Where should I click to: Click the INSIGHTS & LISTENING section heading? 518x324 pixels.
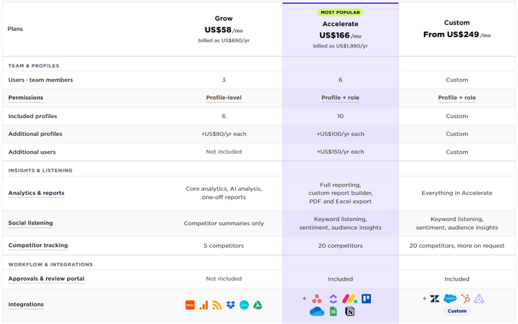coord(41,170)
